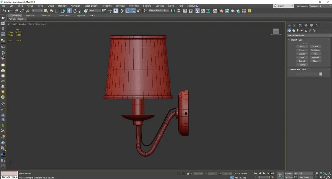Toggle Percent Snap on the toolbar

point(134,11)
